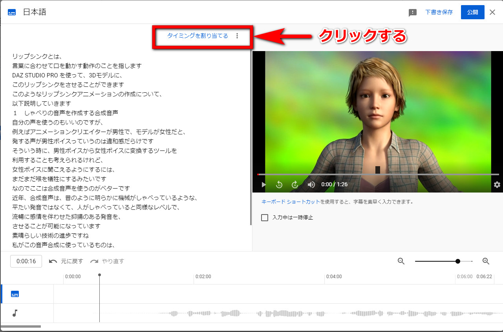Save draft with 下書き保存

tap(439, 12)
